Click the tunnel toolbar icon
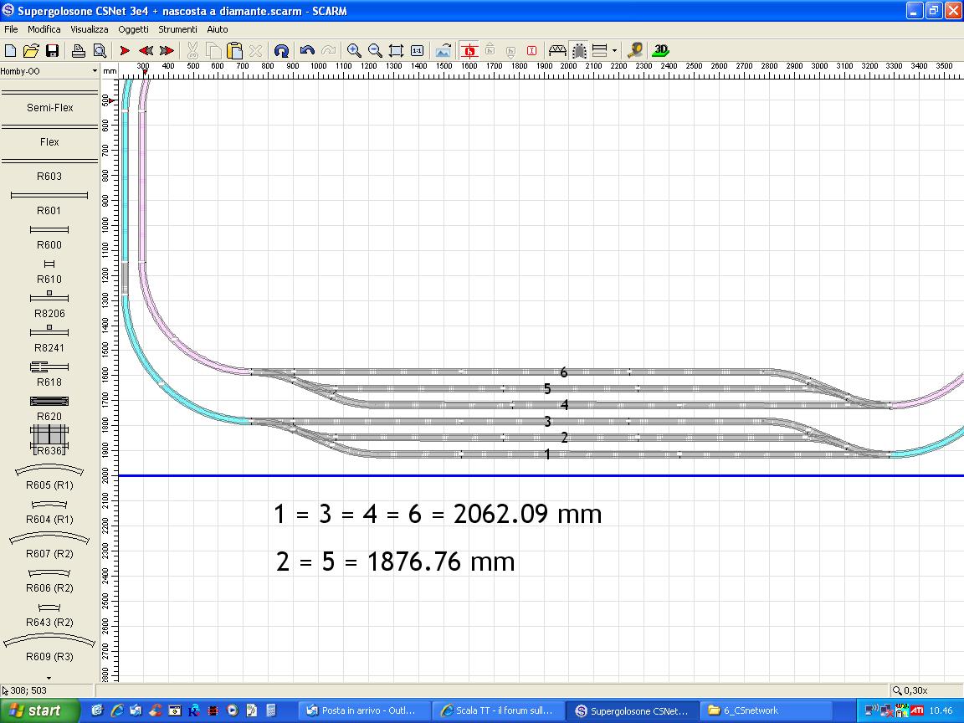The width and height of the screenshot is (964, 723). (579, 50)
